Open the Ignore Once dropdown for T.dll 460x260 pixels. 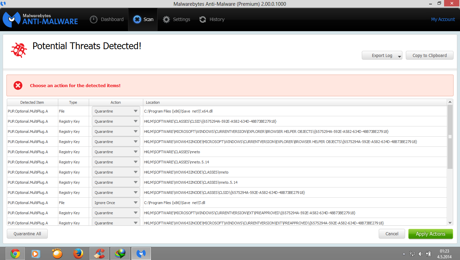coord(116,203)
